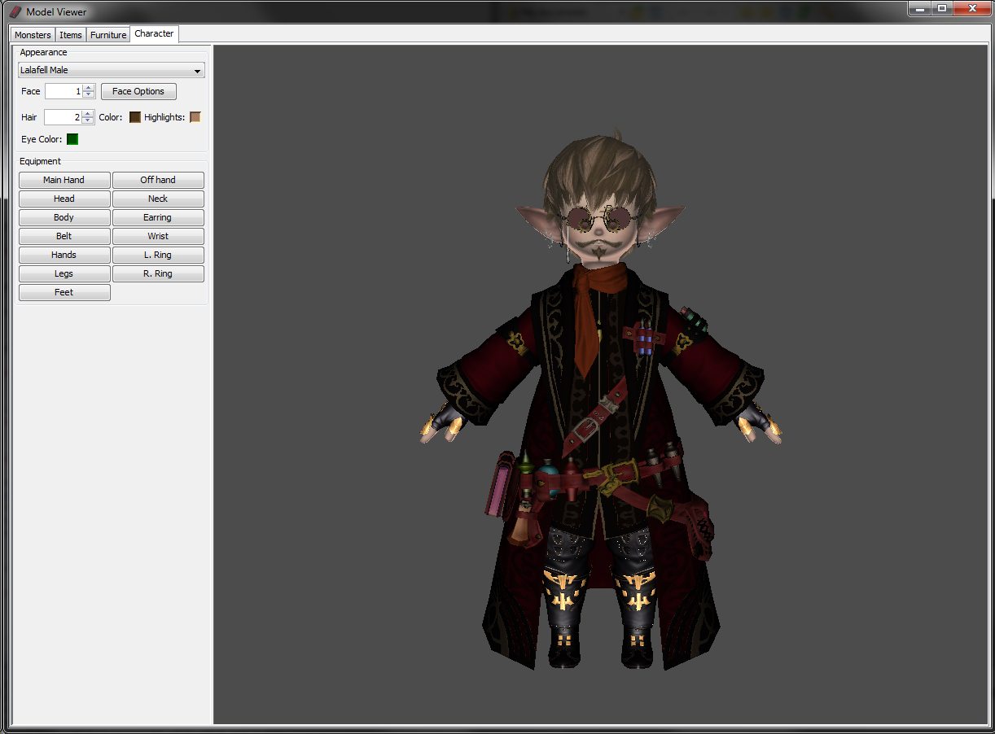Open the Legs equipment slot
The width and height of the screenshot is (995, 734).
pyautogui.click(x=64, y=273)
